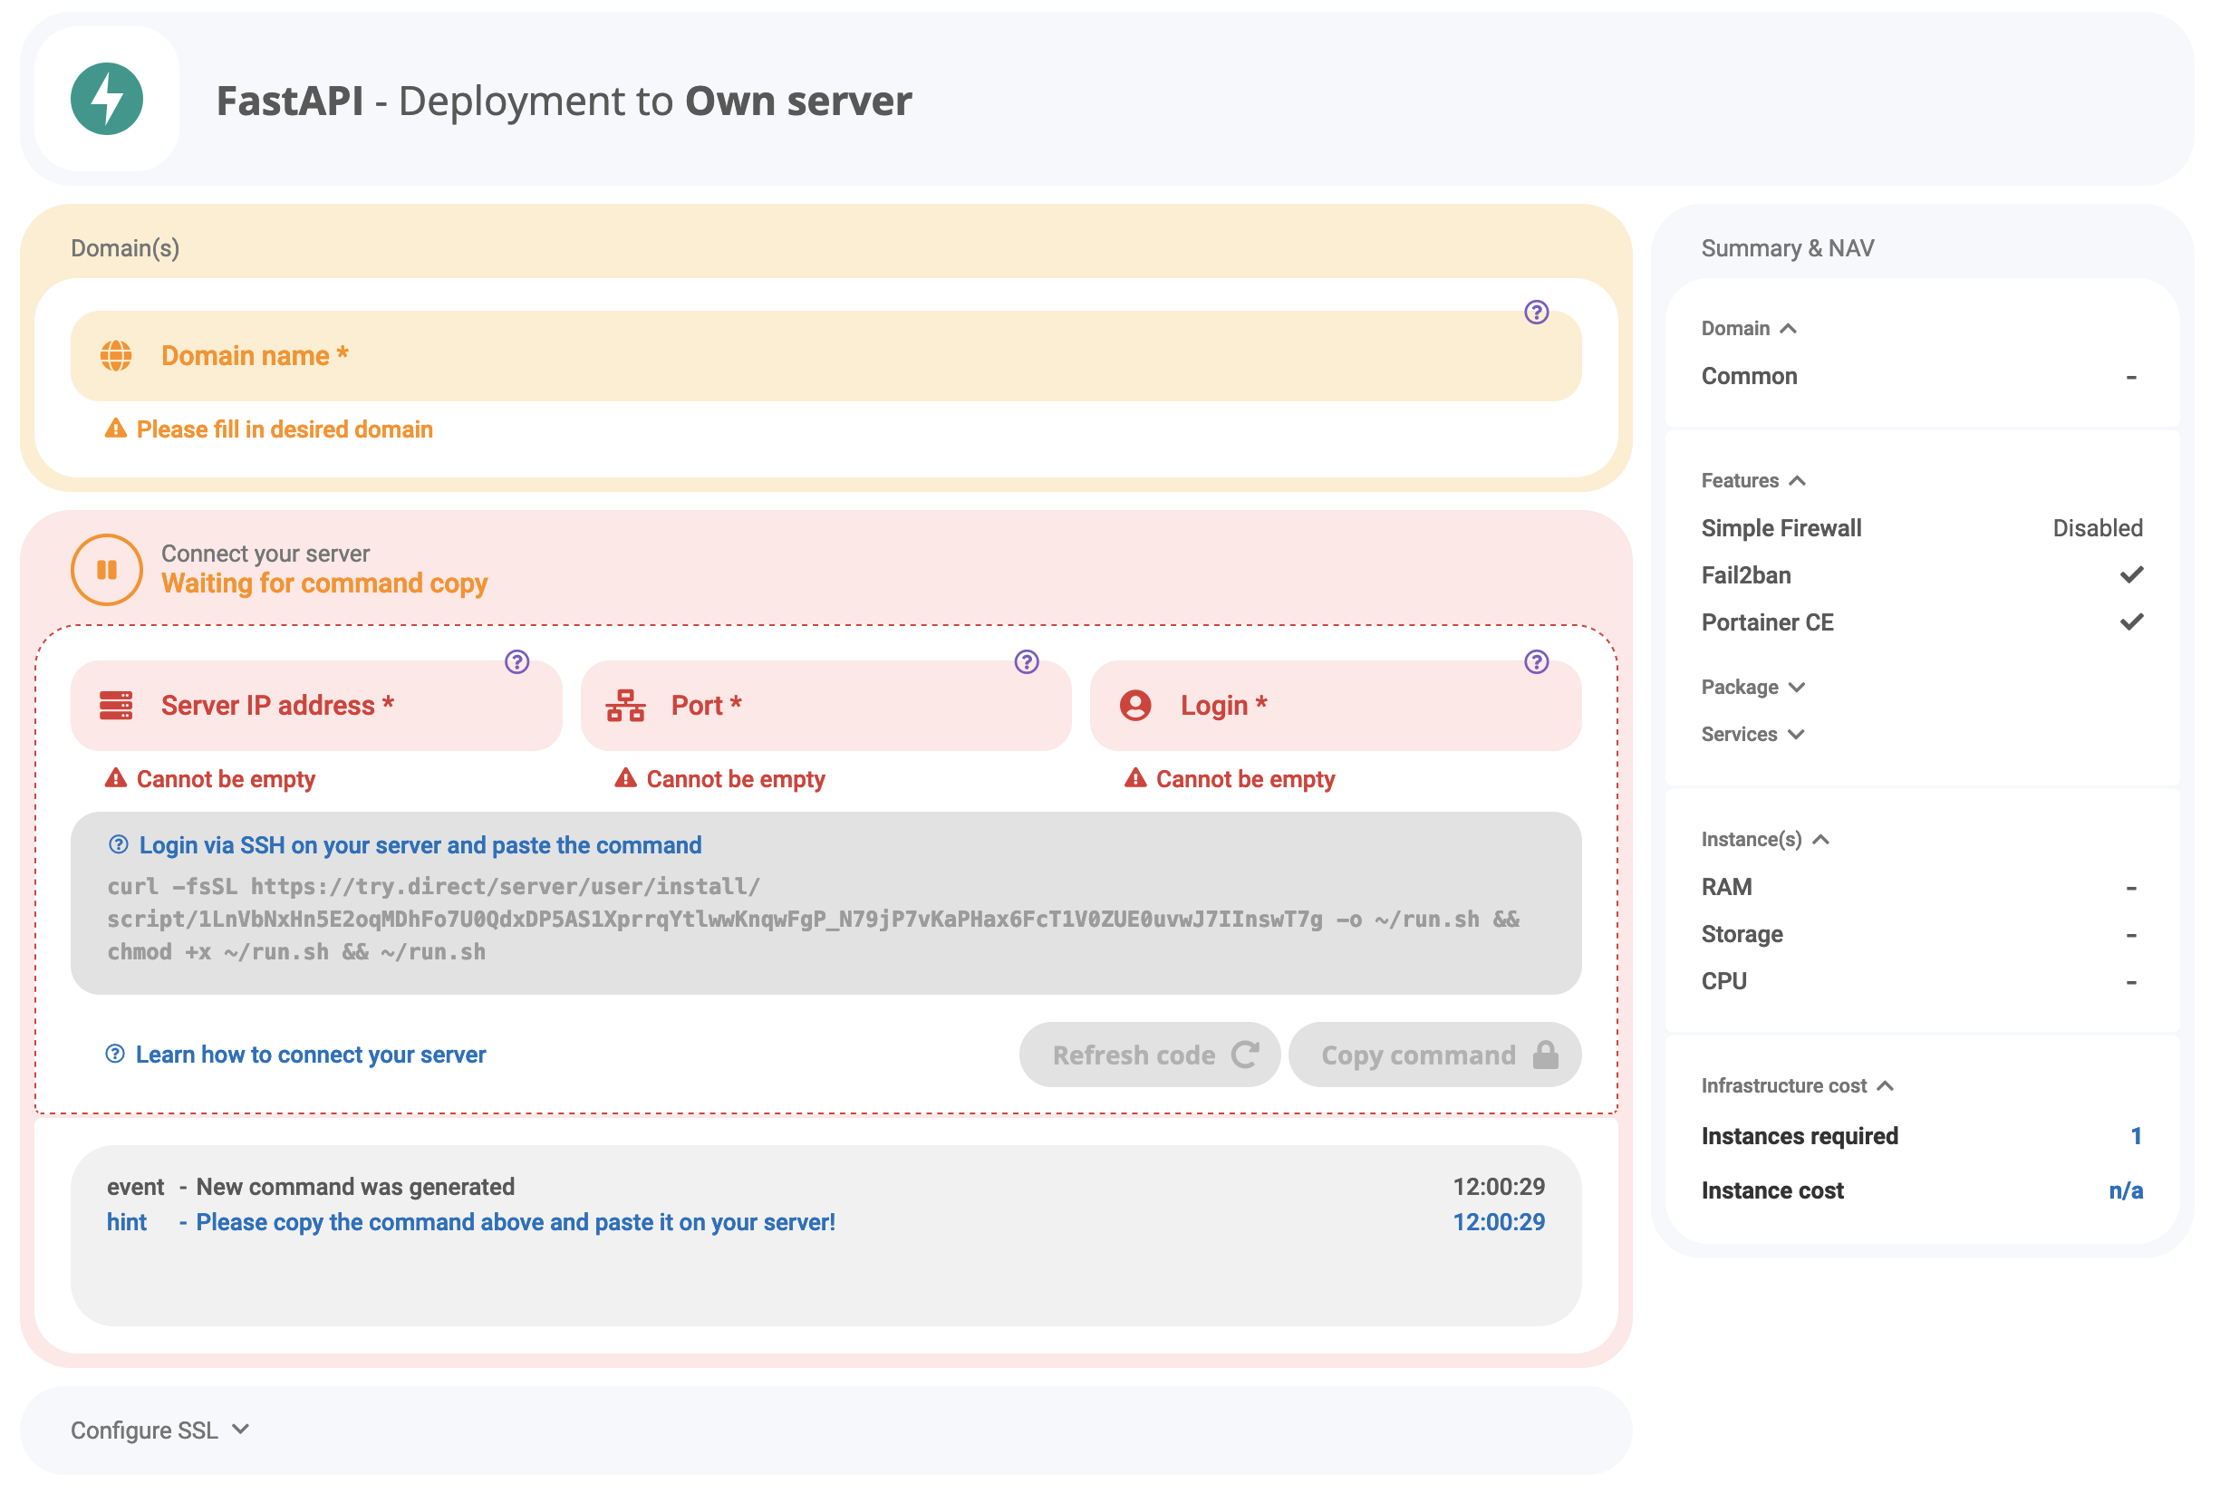Click the hint to copy command message

pos(516,1223)
